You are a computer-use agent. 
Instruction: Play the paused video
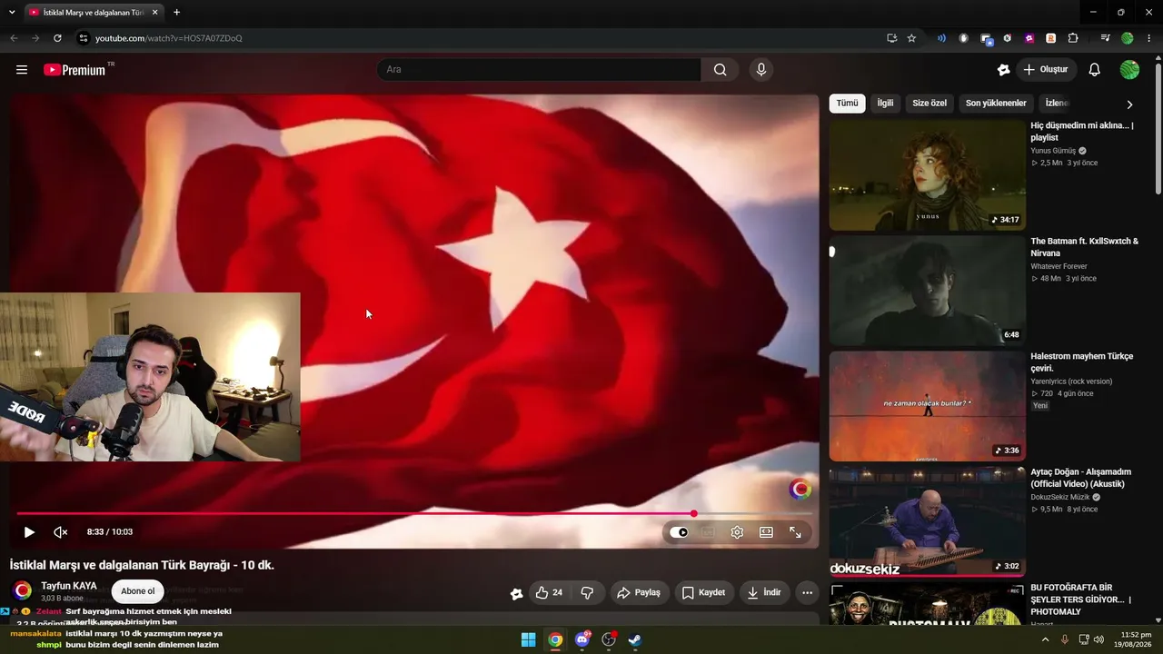click(x=29, y=532)
